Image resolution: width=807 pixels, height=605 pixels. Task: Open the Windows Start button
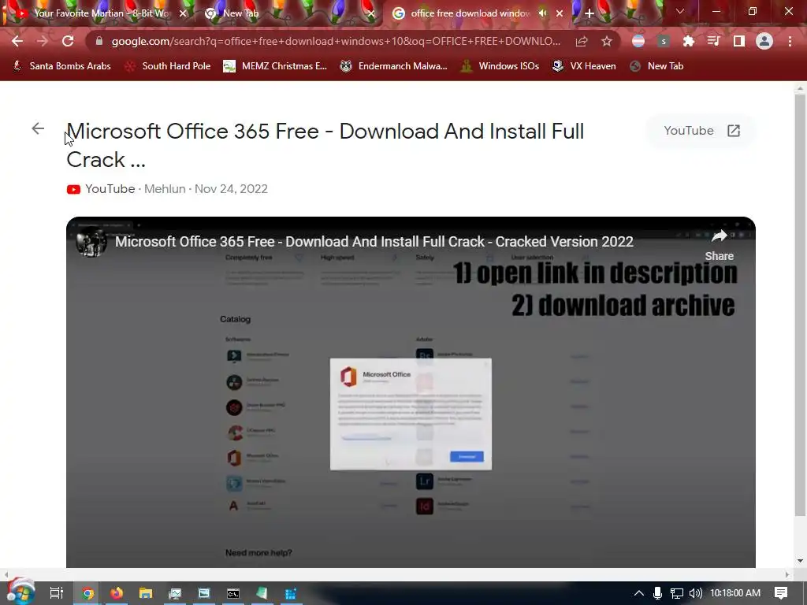click(20, 592)
